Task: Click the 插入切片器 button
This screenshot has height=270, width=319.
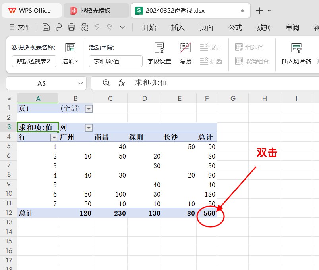Action: pos(296,54)
